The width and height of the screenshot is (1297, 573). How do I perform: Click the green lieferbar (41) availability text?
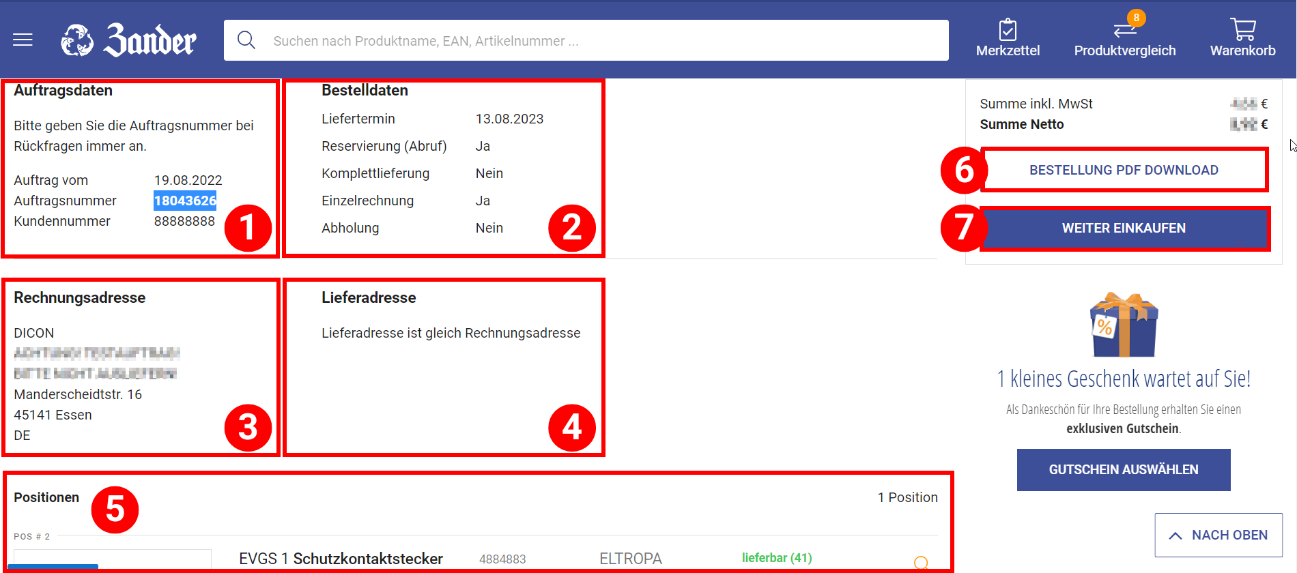(777, 558)
